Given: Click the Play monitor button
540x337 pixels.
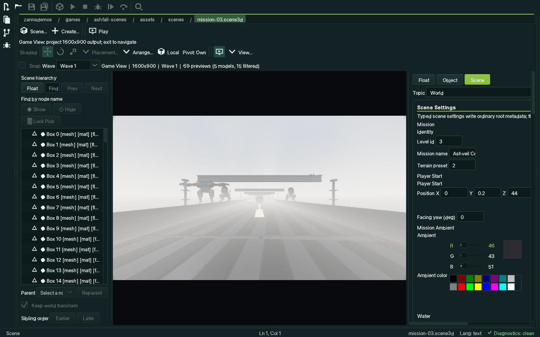Looking at the screenshot, I should (99, 31).
